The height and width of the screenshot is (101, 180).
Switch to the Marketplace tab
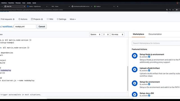point(138,34)
